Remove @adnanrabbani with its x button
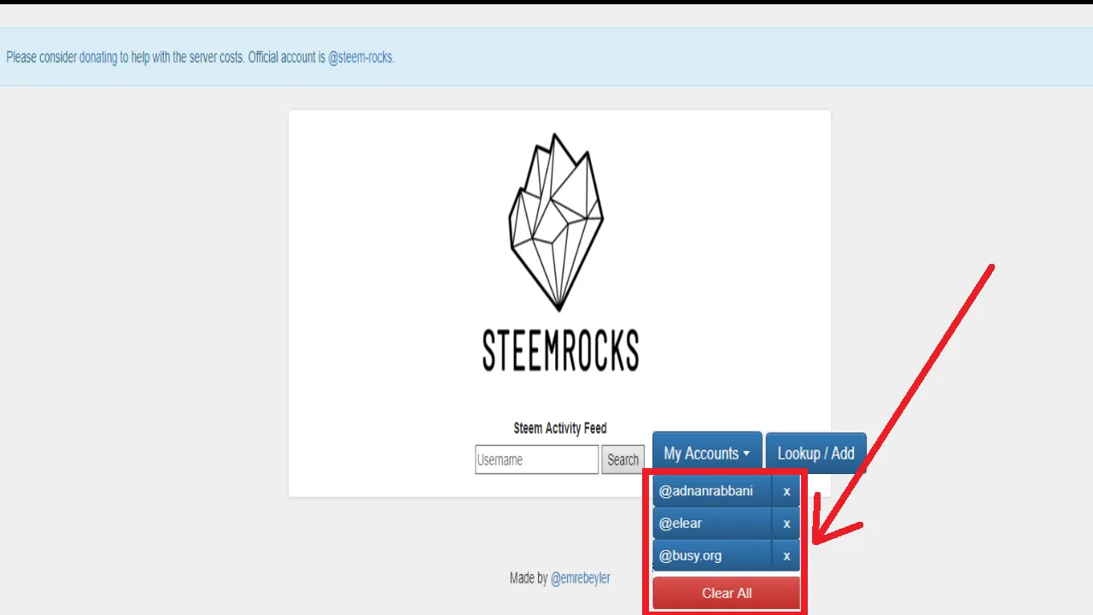This screenshot has height=615, width=1093. coord(786,491)
